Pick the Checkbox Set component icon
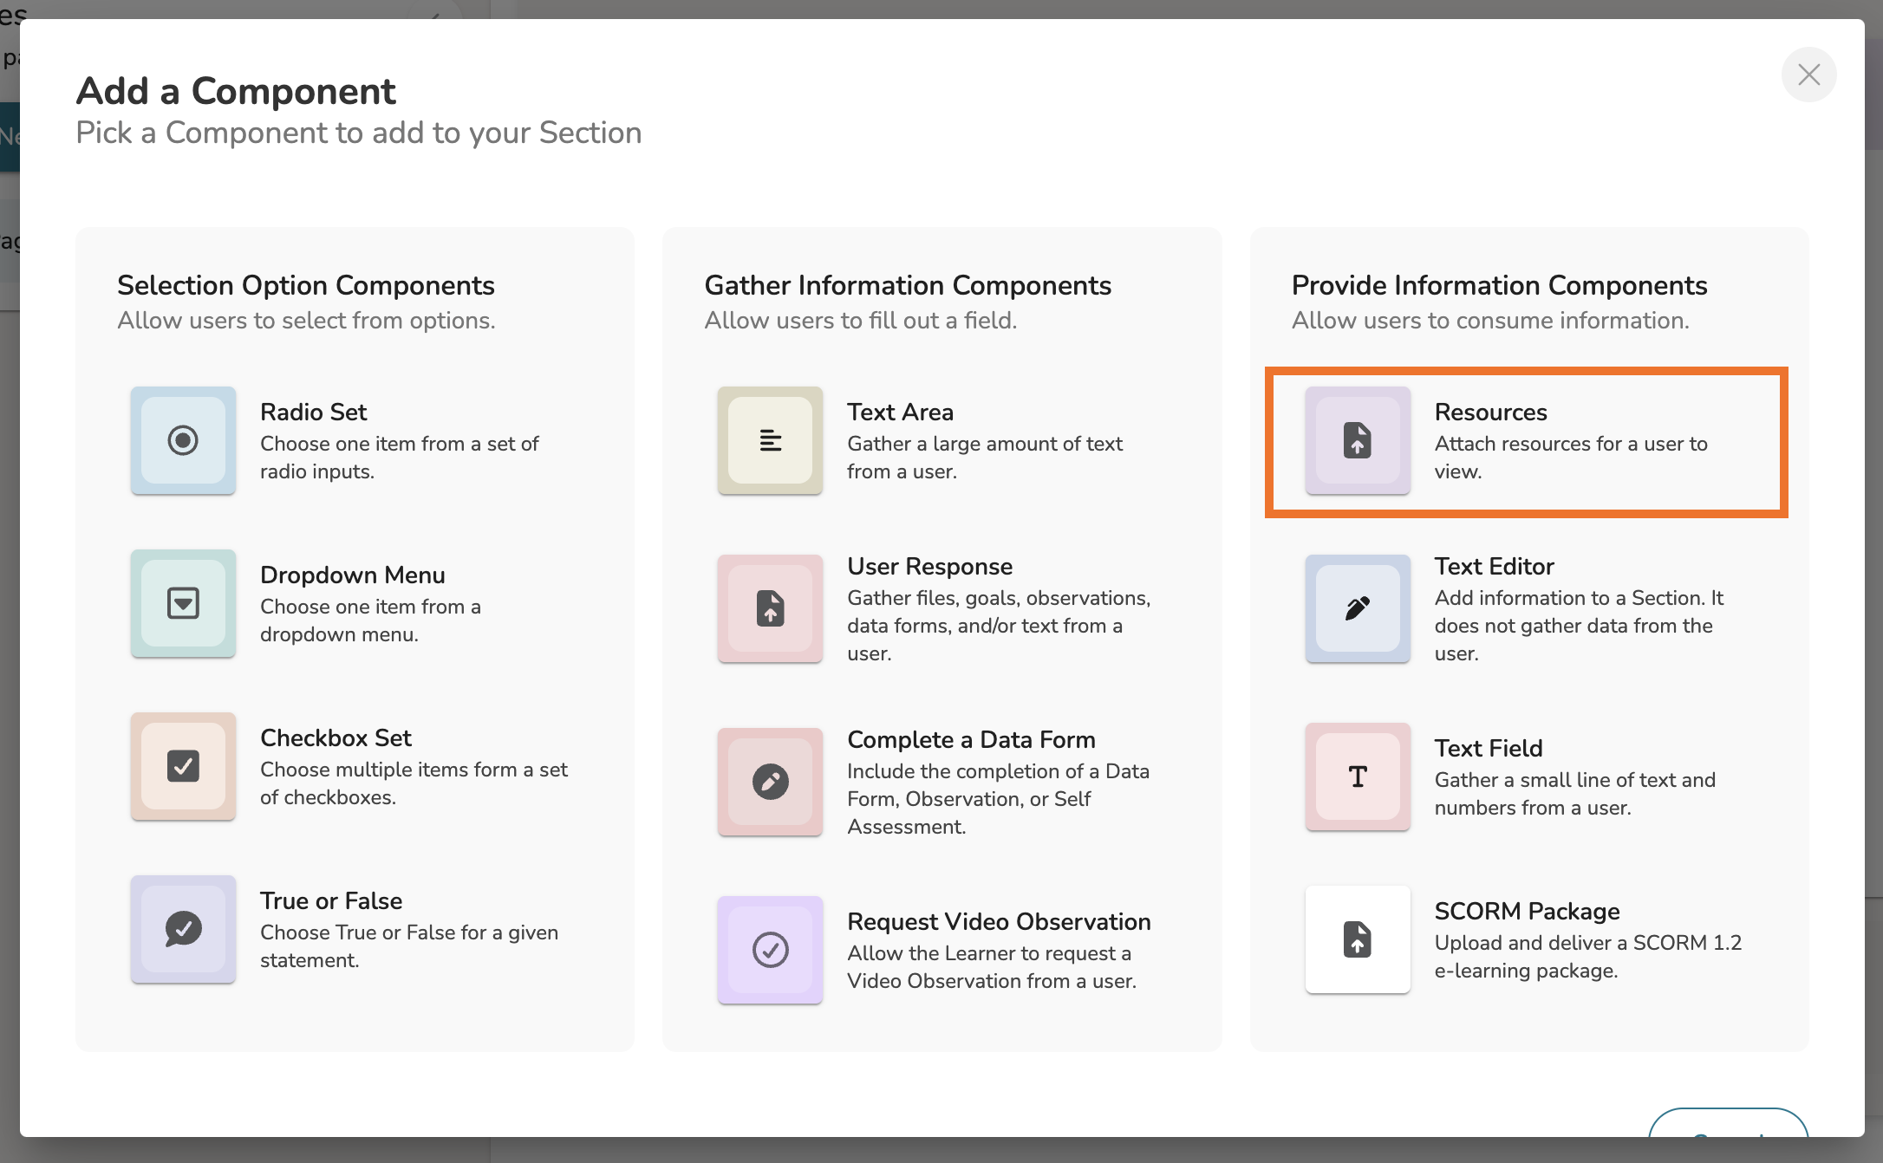The height and width of the screenshot is (1163, 1883). click(183, 766)
